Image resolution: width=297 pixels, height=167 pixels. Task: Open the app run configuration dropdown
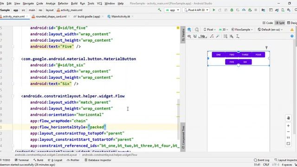pos(172,10)
